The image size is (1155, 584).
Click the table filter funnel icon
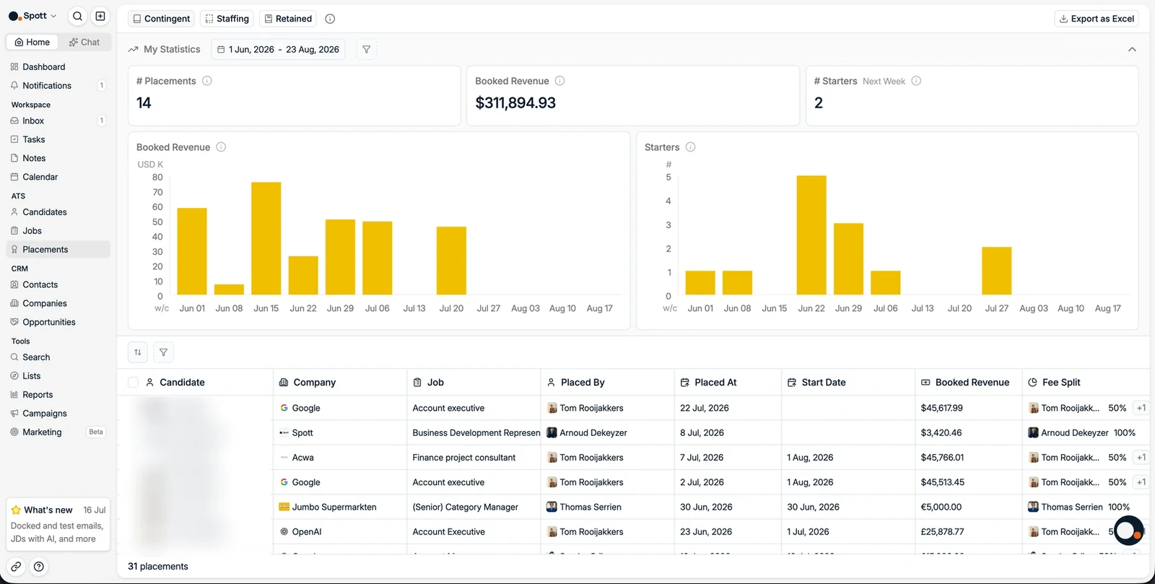[164, 352]
